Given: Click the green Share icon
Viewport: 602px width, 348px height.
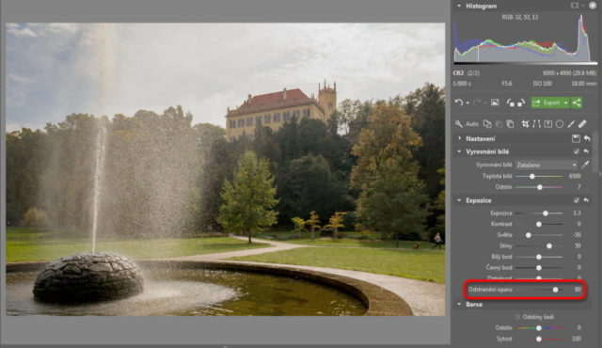Looking at the screenshot, I should pyautogui.click(x=577, y=103).
